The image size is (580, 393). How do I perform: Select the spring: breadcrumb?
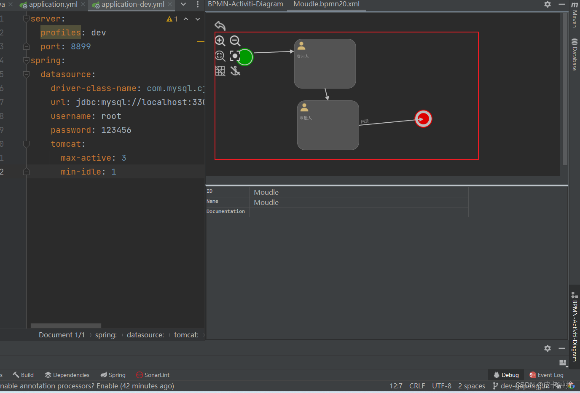click(106, 335)
